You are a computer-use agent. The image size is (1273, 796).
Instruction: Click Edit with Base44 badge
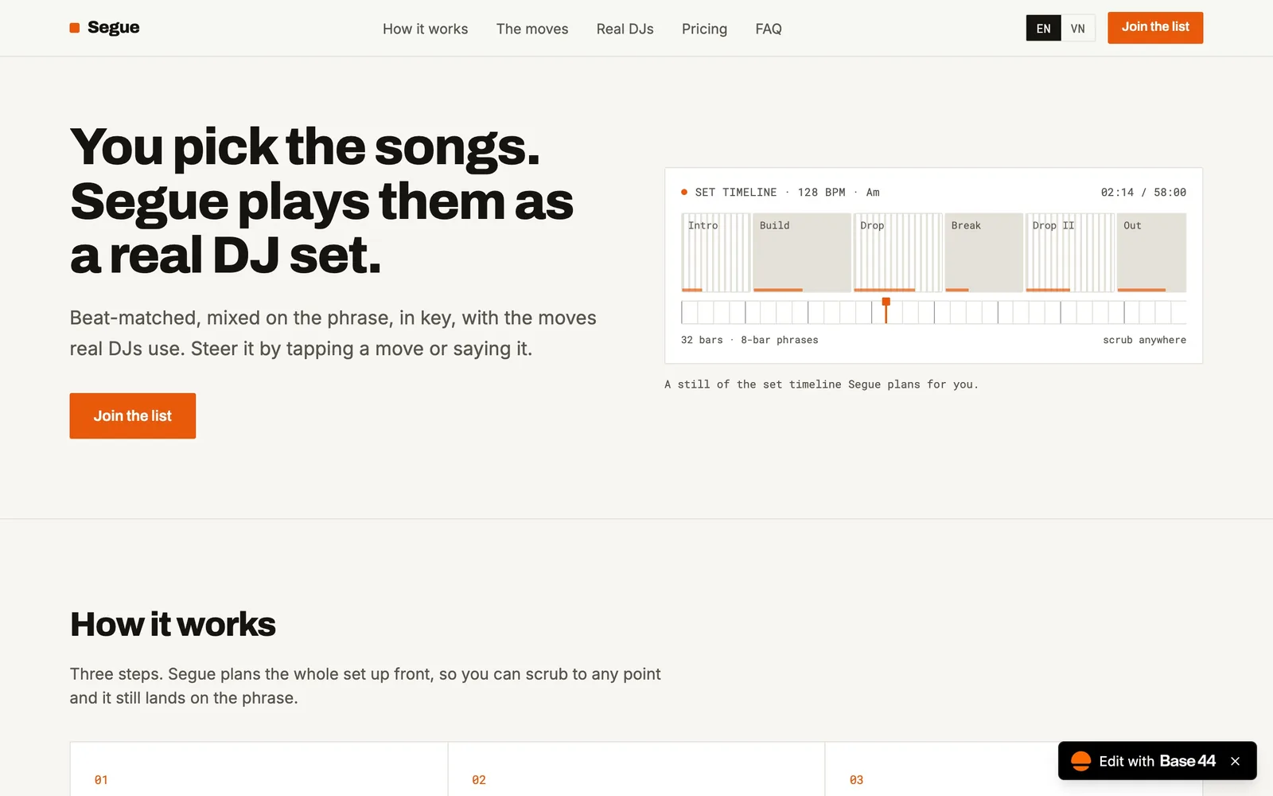click(x=1157, y=761)
